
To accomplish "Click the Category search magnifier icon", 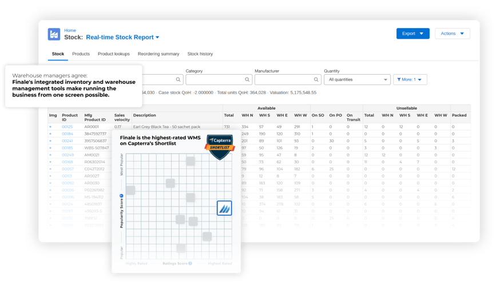I will coord(247,79).
